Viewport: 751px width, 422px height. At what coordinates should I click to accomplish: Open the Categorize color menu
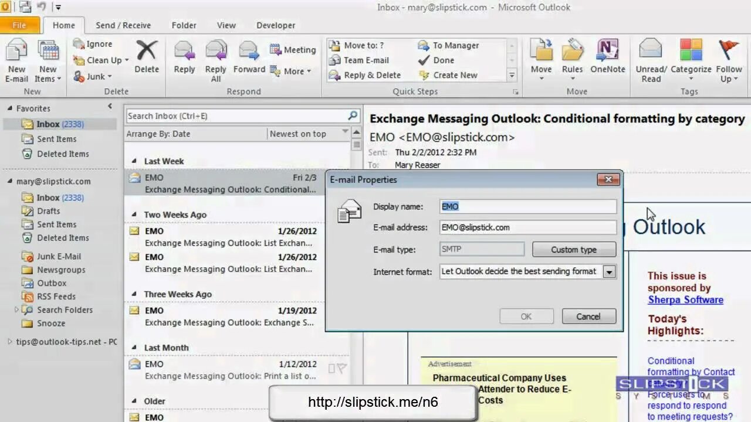coord(691,61)
